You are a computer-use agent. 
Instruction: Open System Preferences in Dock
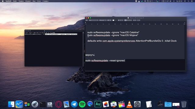click(137, 104)
